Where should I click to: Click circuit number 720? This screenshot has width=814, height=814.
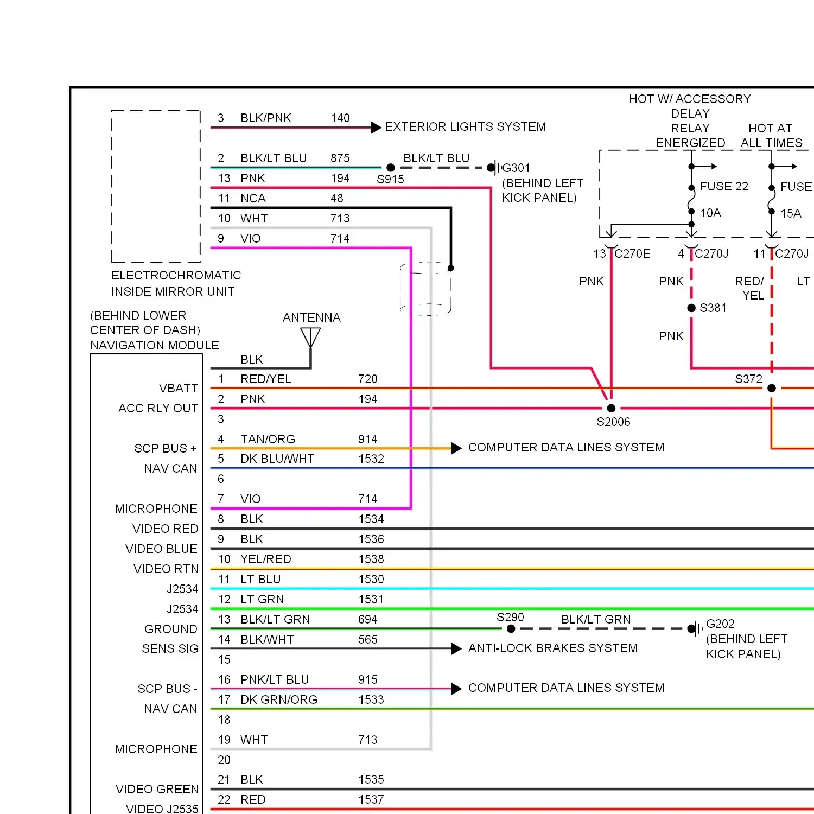[x=368, y=379]
